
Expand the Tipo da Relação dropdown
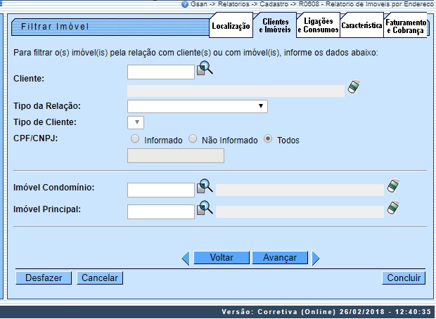pyautogui.click(x=197, y=106)
